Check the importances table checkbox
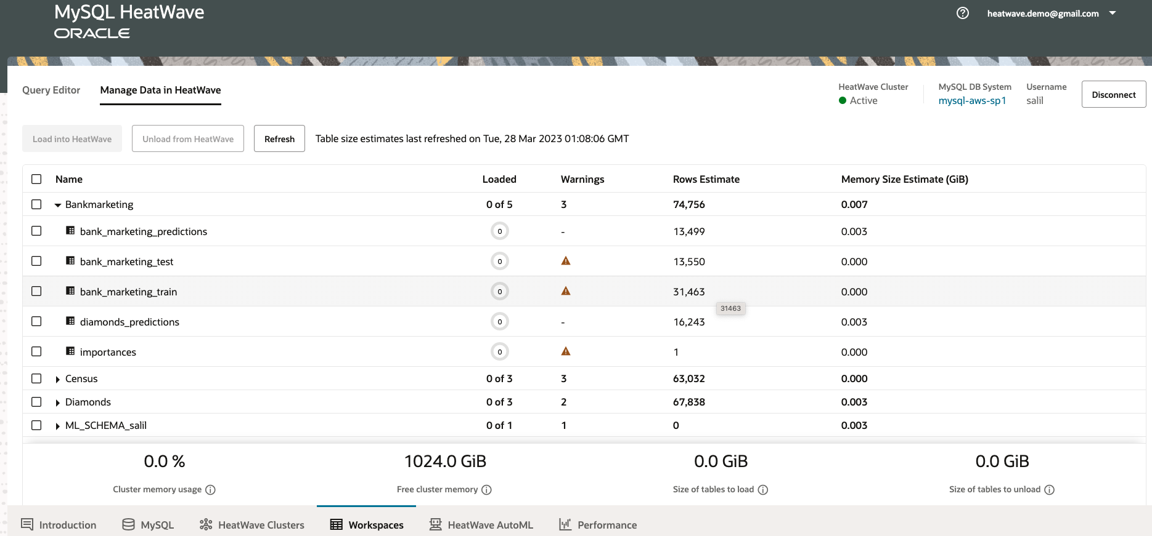Screen dimensions: 1152x536 pyautogui.click(x=36, y=351)
